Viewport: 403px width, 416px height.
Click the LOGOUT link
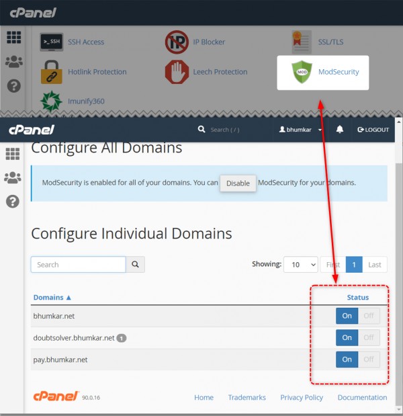(x=373, y=130)
